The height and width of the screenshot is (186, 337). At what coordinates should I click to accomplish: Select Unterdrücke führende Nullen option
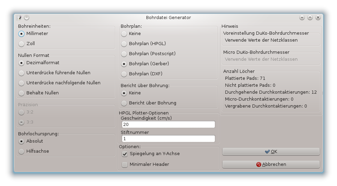point(54,73)
